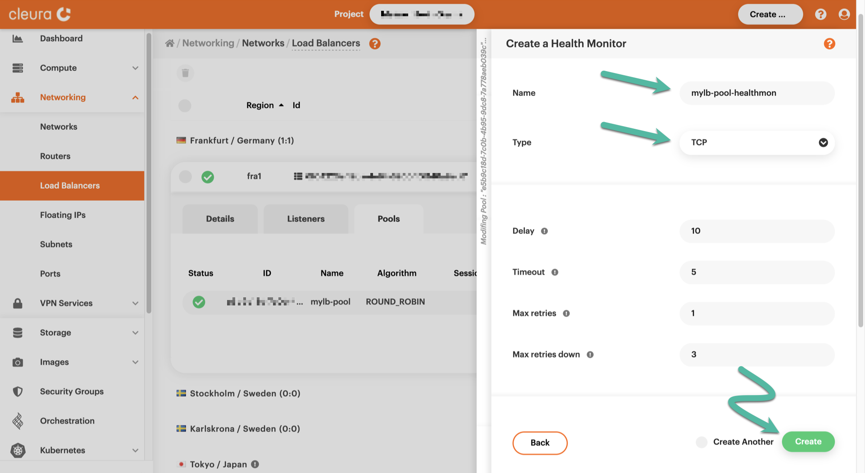Select all rows with the header circle checkbox
Screen dimensions: 865x473
tap(185, 105)
